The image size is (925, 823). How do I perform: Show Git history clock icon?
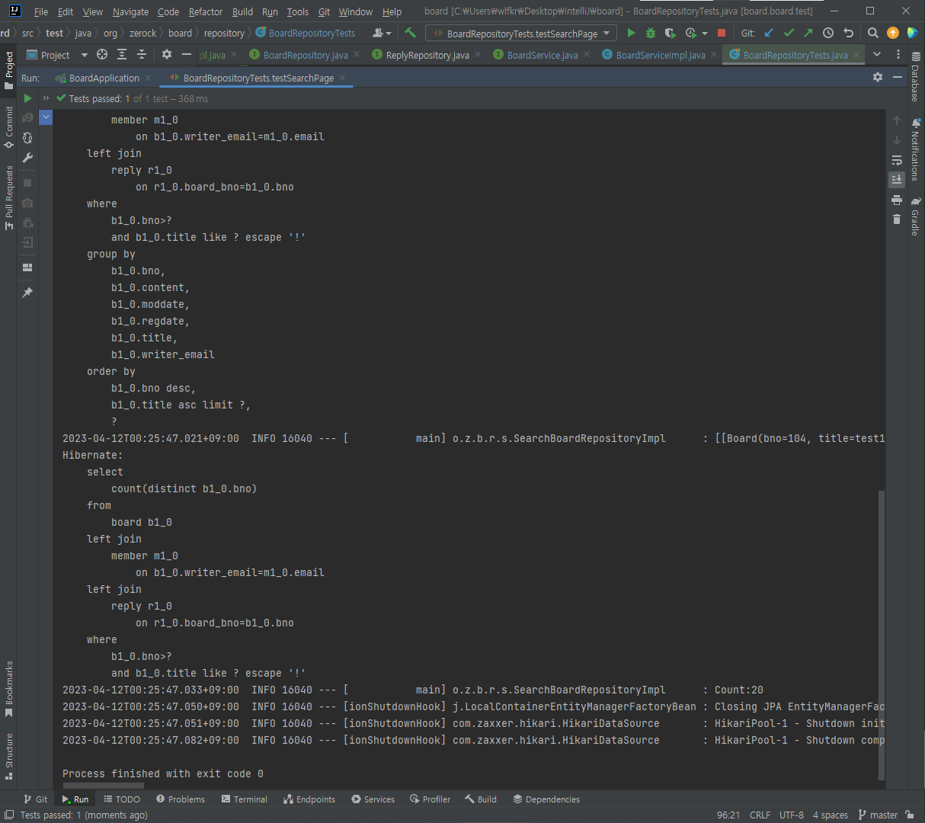828,33
